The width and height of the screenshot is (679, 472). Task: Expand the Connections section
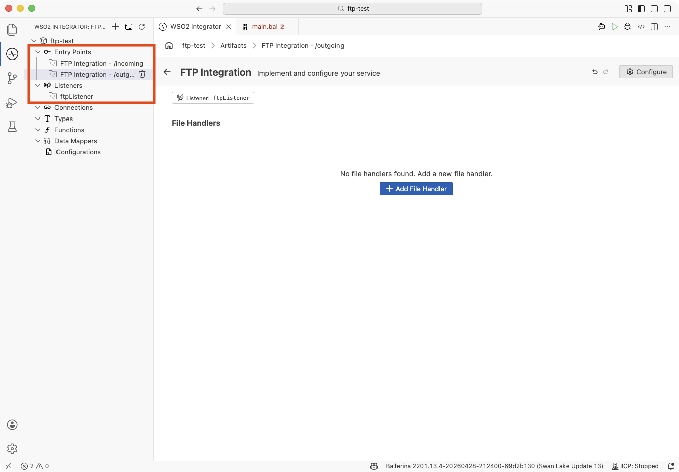[38, 107]
